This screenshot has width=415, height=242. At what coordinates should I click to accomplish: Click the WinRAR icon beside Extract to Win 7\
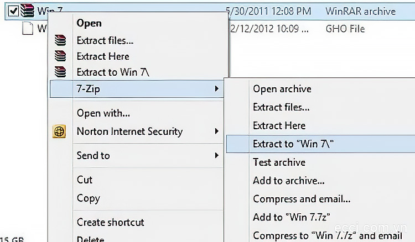pyautogui.click(x=60, y=72)
